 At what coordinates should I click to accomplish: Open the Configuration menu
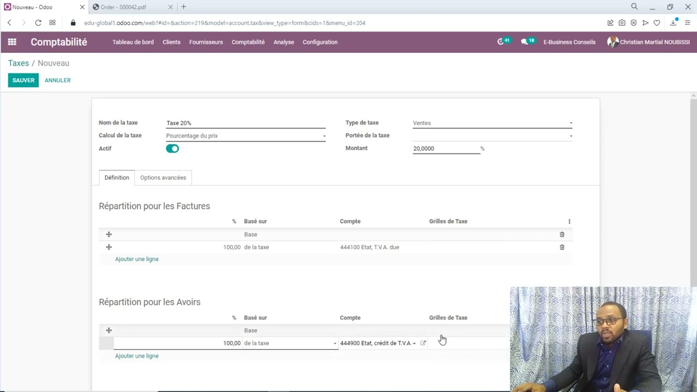(x=320, y=42)
